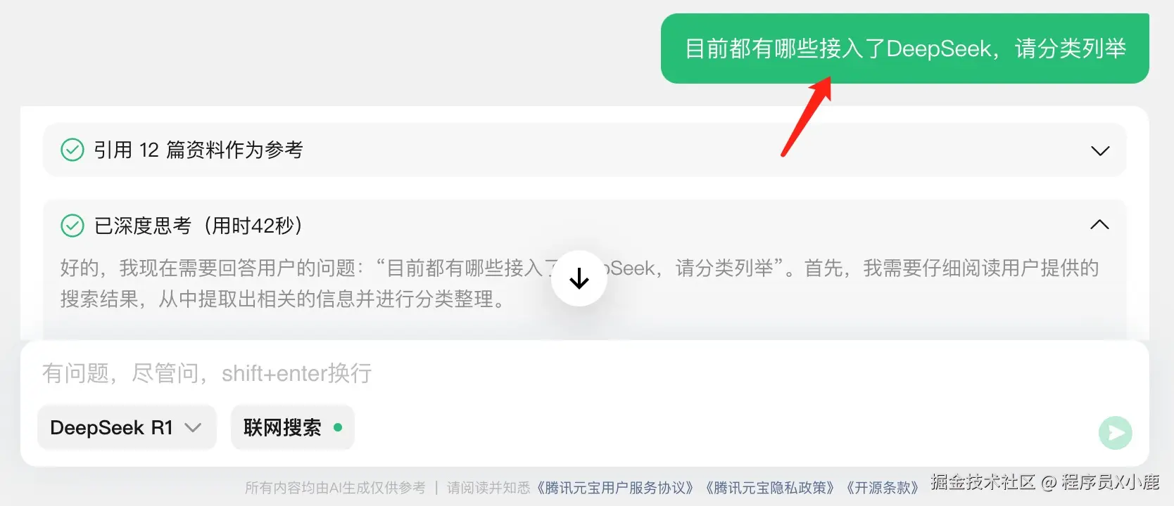The image size is (1174, 506).
Task: Click the scroll-to-bottom down arrow button
Action: [579, 278]
